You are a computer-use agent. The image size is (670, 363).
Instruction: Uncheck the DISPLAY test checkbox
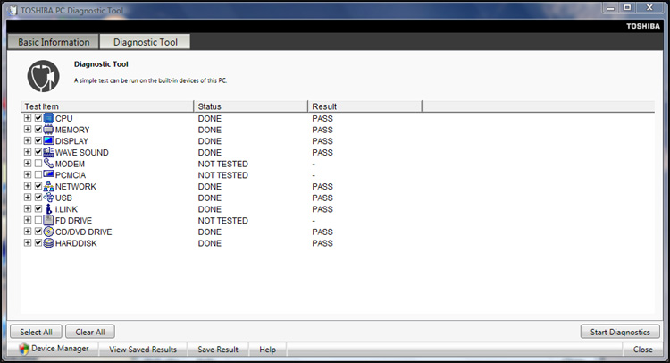click(x=38, y=140)
